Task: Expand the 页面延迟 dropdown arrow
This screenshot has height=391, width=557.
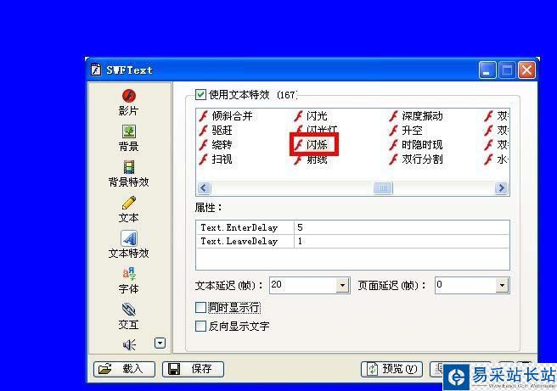Action: coord(502,285)
